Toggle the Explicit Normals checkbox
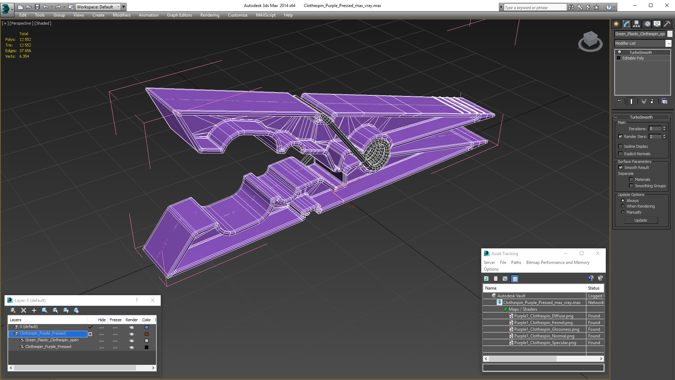This screenshot has width=675, height=380. click(x=621, y=154)
